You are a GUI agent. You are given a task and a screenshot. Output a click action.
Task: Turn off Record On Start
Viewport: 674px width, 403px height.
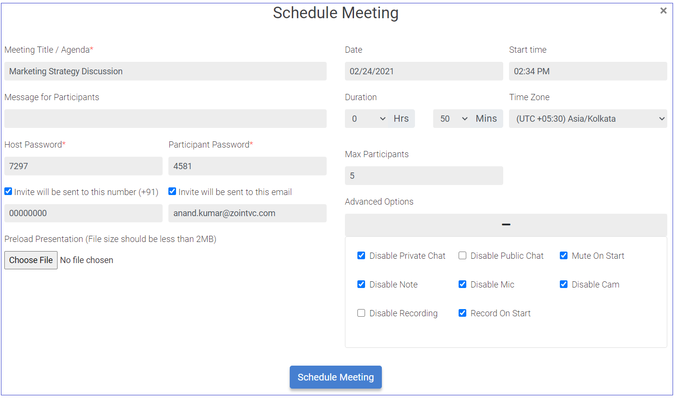(x=462, y=313)
